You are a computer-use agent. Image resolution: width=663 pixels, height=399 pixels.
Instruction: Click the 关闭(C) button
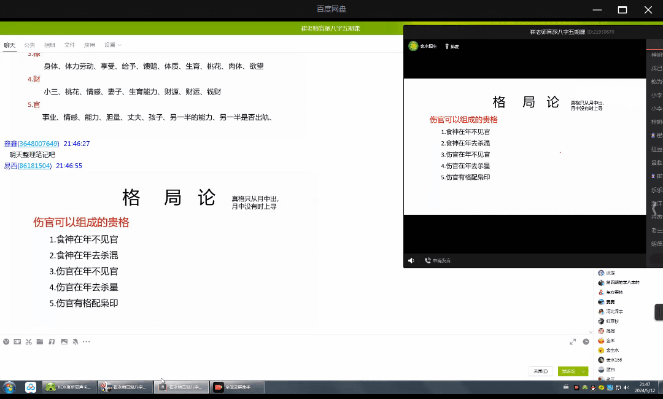click(x=540, y=371)
